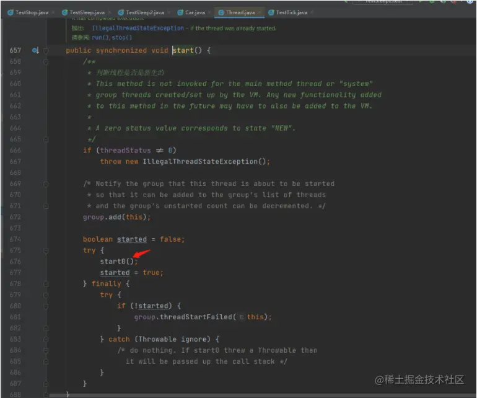477x398 pixels.
Task: Click the false literal on line 674
Action: (x=170, y=239)
